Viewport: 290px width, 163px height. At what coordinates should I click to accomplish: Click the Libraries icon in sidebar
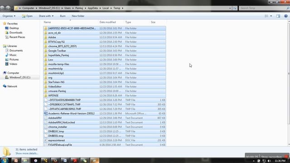[5, 46]
